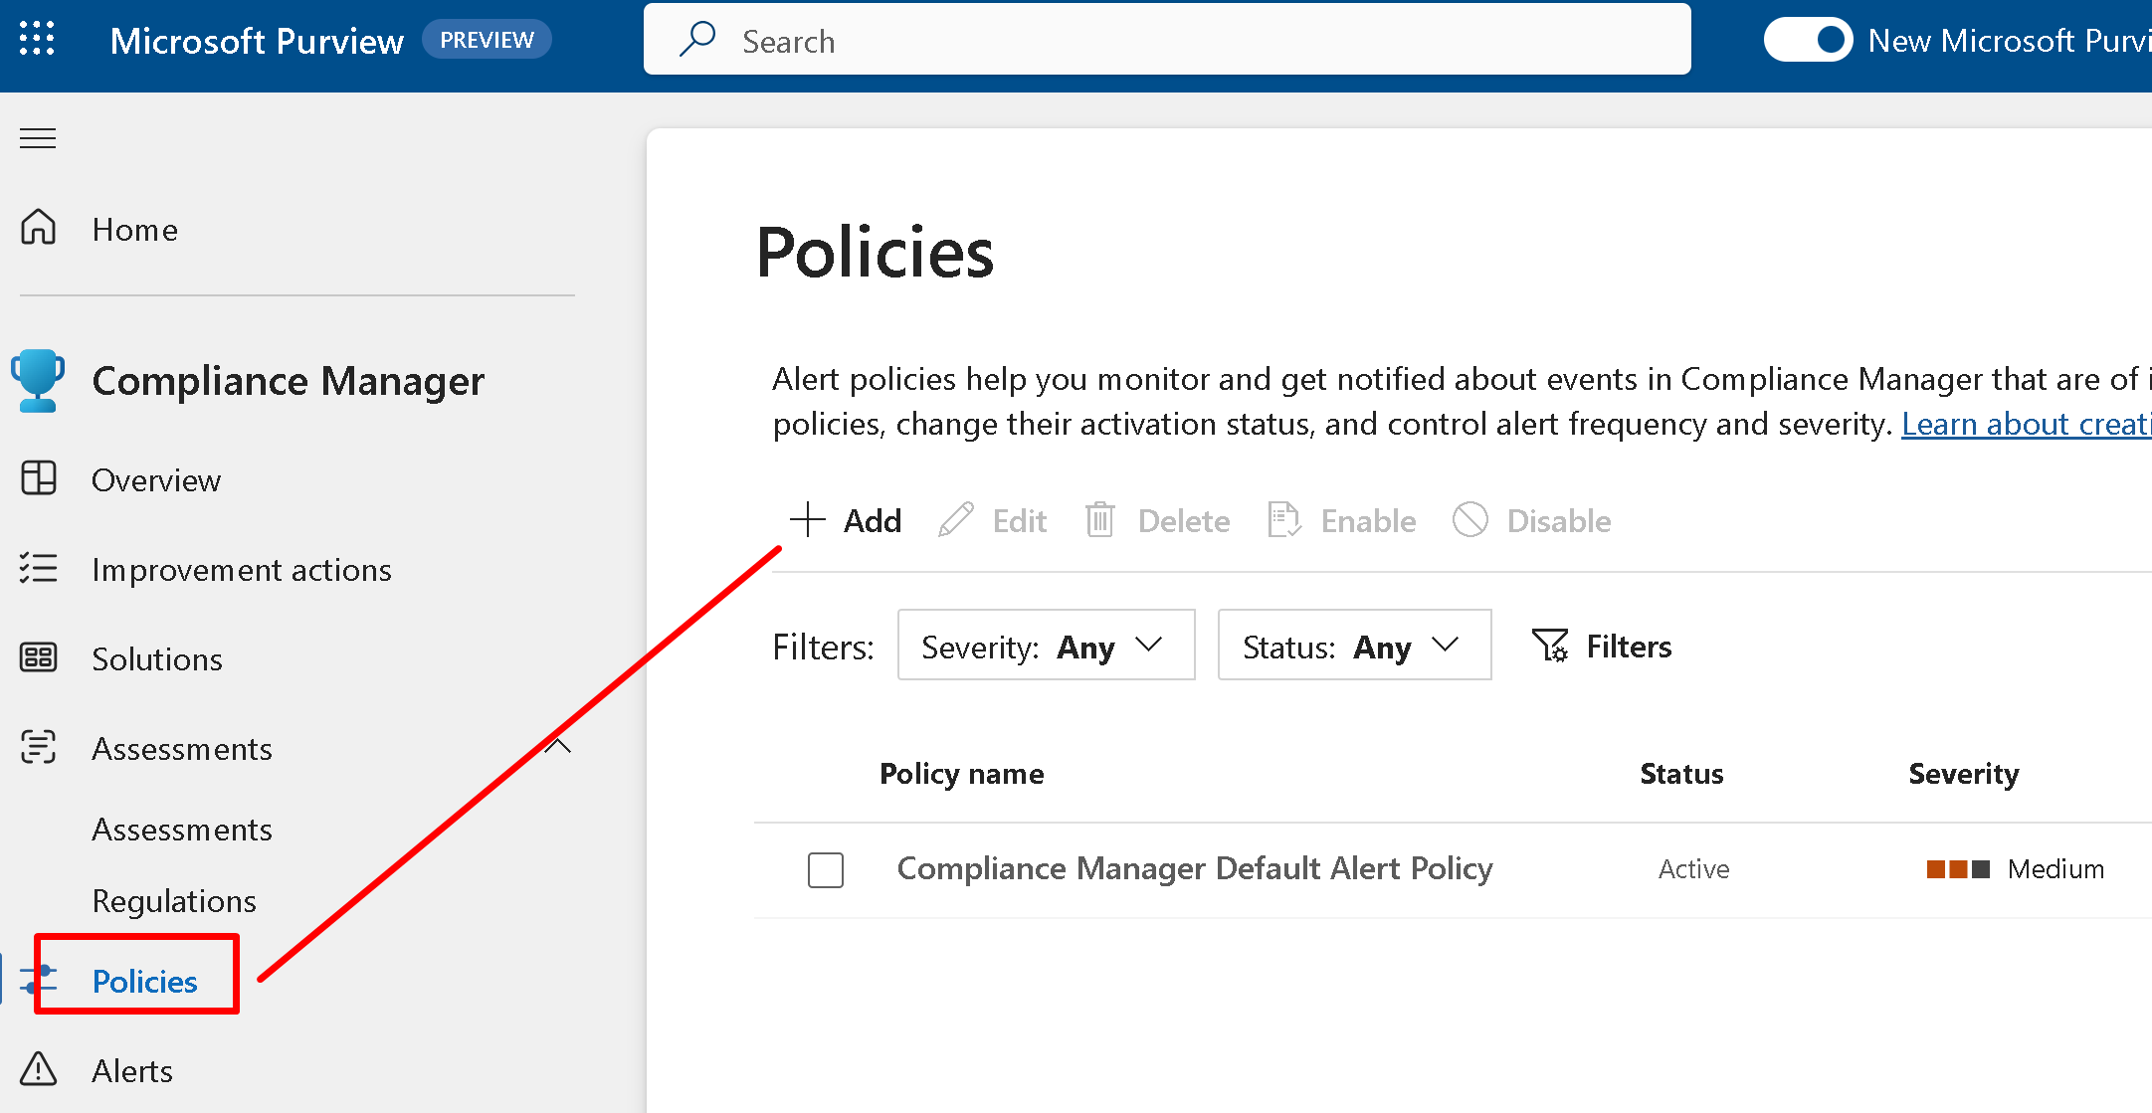Viewport: 2152px width, 1113px height.
Task: Click the Improvement actions checklist icon
Action: (x=39, y=568)
